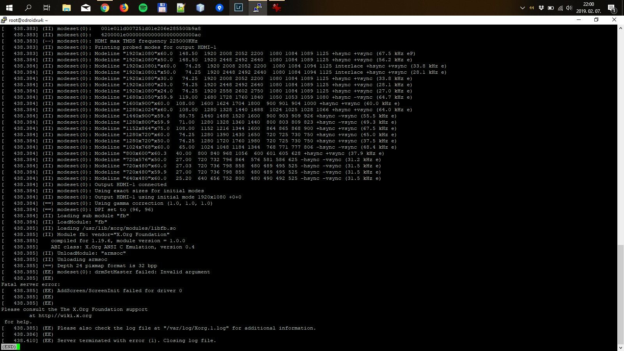Click the "/var/log/Xorg.1.log" path text
Screen dimensions: 624x351
click(196, 328)
